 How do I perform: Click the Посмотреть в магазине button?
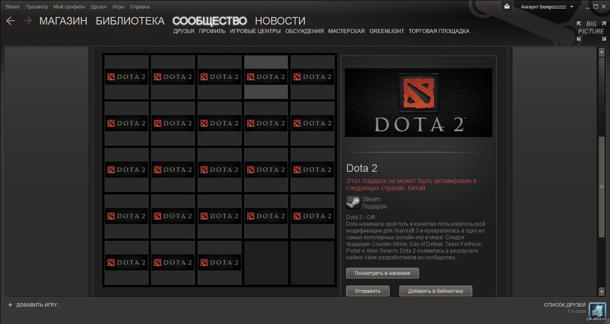coord(382,273)
